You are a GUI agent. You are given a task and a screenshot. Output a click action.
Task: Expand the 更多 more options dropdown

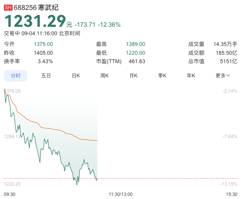pos(223,76)
